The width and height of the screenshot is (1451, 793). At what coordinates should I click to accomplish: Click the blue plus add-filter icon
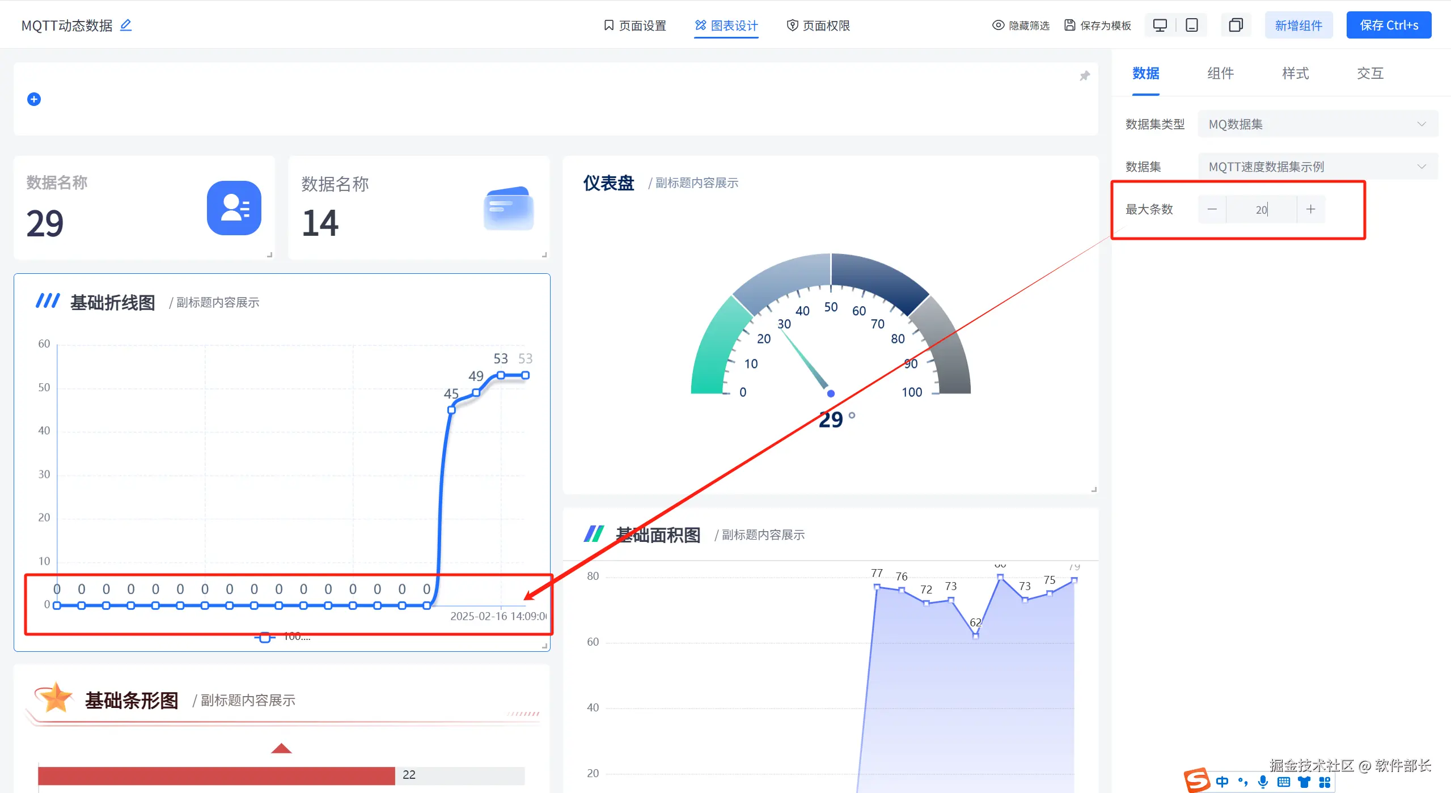click(34, 99)
